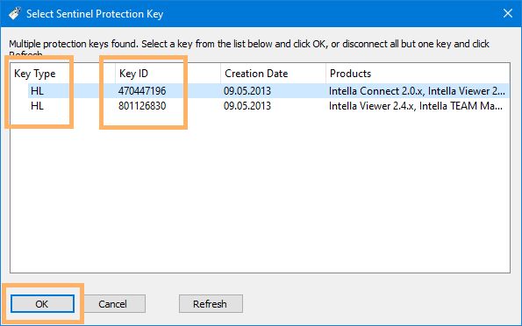Image resolution: width=522 pixels, height=326 pixels.
Task: Click the empty area of the key list
Action: pos(260,193)
